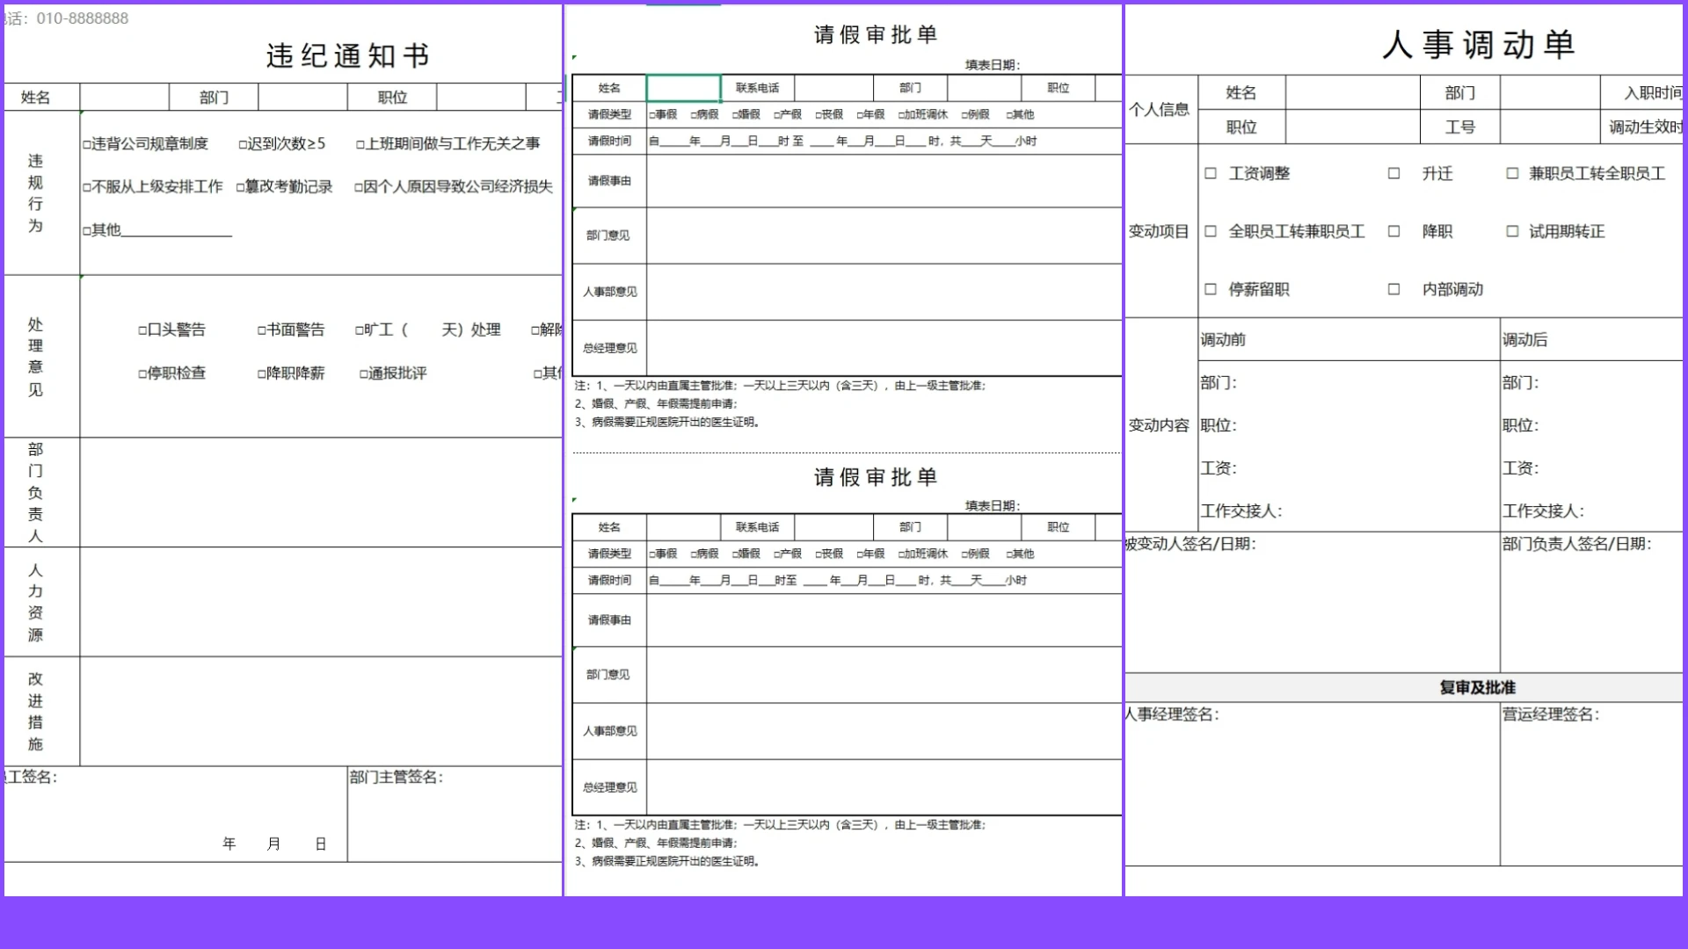Click the upper 请假审批单 title

[876, 35]
